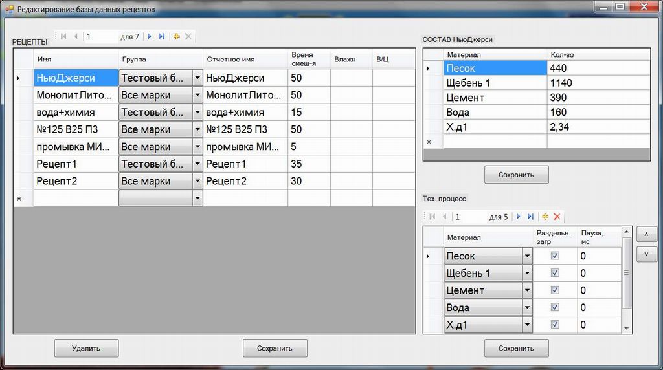663x370 pixels.
Task: Click the scroll-up arrow of Тех. процесс grid
Action: (x=627, y=232)
